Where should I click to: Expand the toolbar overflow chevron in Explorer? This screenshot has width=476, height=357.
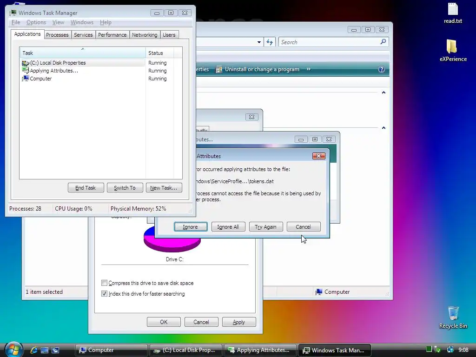[x=309, y=69]
